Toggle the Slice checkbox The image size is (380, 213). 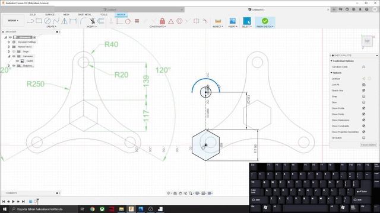click(363, 102)
